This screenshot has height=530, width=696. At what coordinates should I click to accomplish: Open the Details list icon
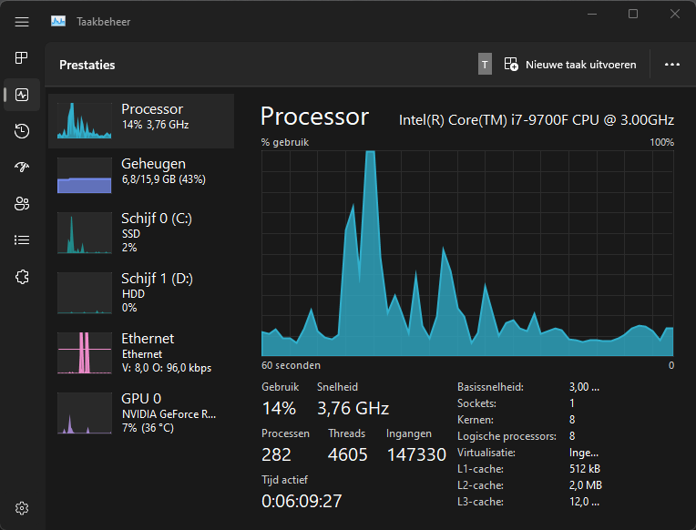coord(22,240)
